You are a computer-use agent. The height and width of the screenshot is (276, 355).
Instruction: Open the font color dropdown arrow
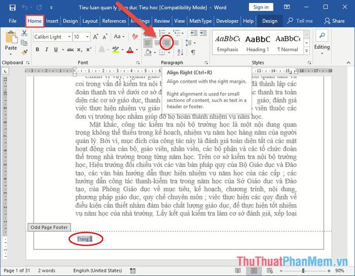click(x=137, y=50)
